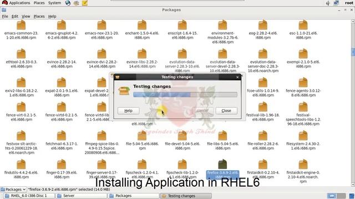The image size is (355, 199).
Task: Expand the Packages location dropdown
Action: (13, 189)
